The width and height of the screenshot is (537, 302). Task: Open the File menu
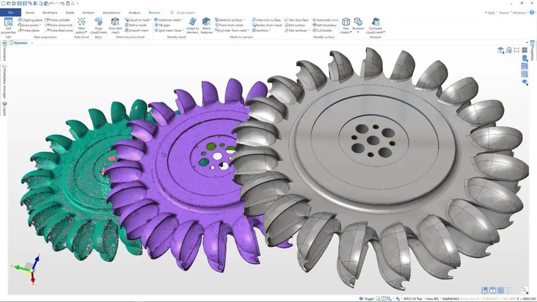pos(10,12)
